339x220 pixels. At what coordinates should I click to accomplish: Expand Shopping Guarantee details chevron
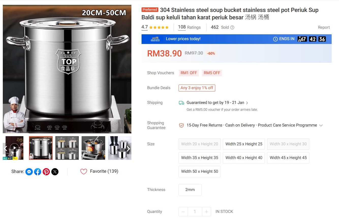click(321, 125)
